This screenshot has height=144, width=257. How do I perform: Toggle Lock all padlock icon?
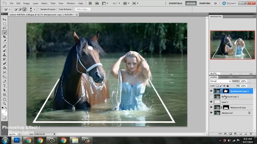[x=228, y=86]
